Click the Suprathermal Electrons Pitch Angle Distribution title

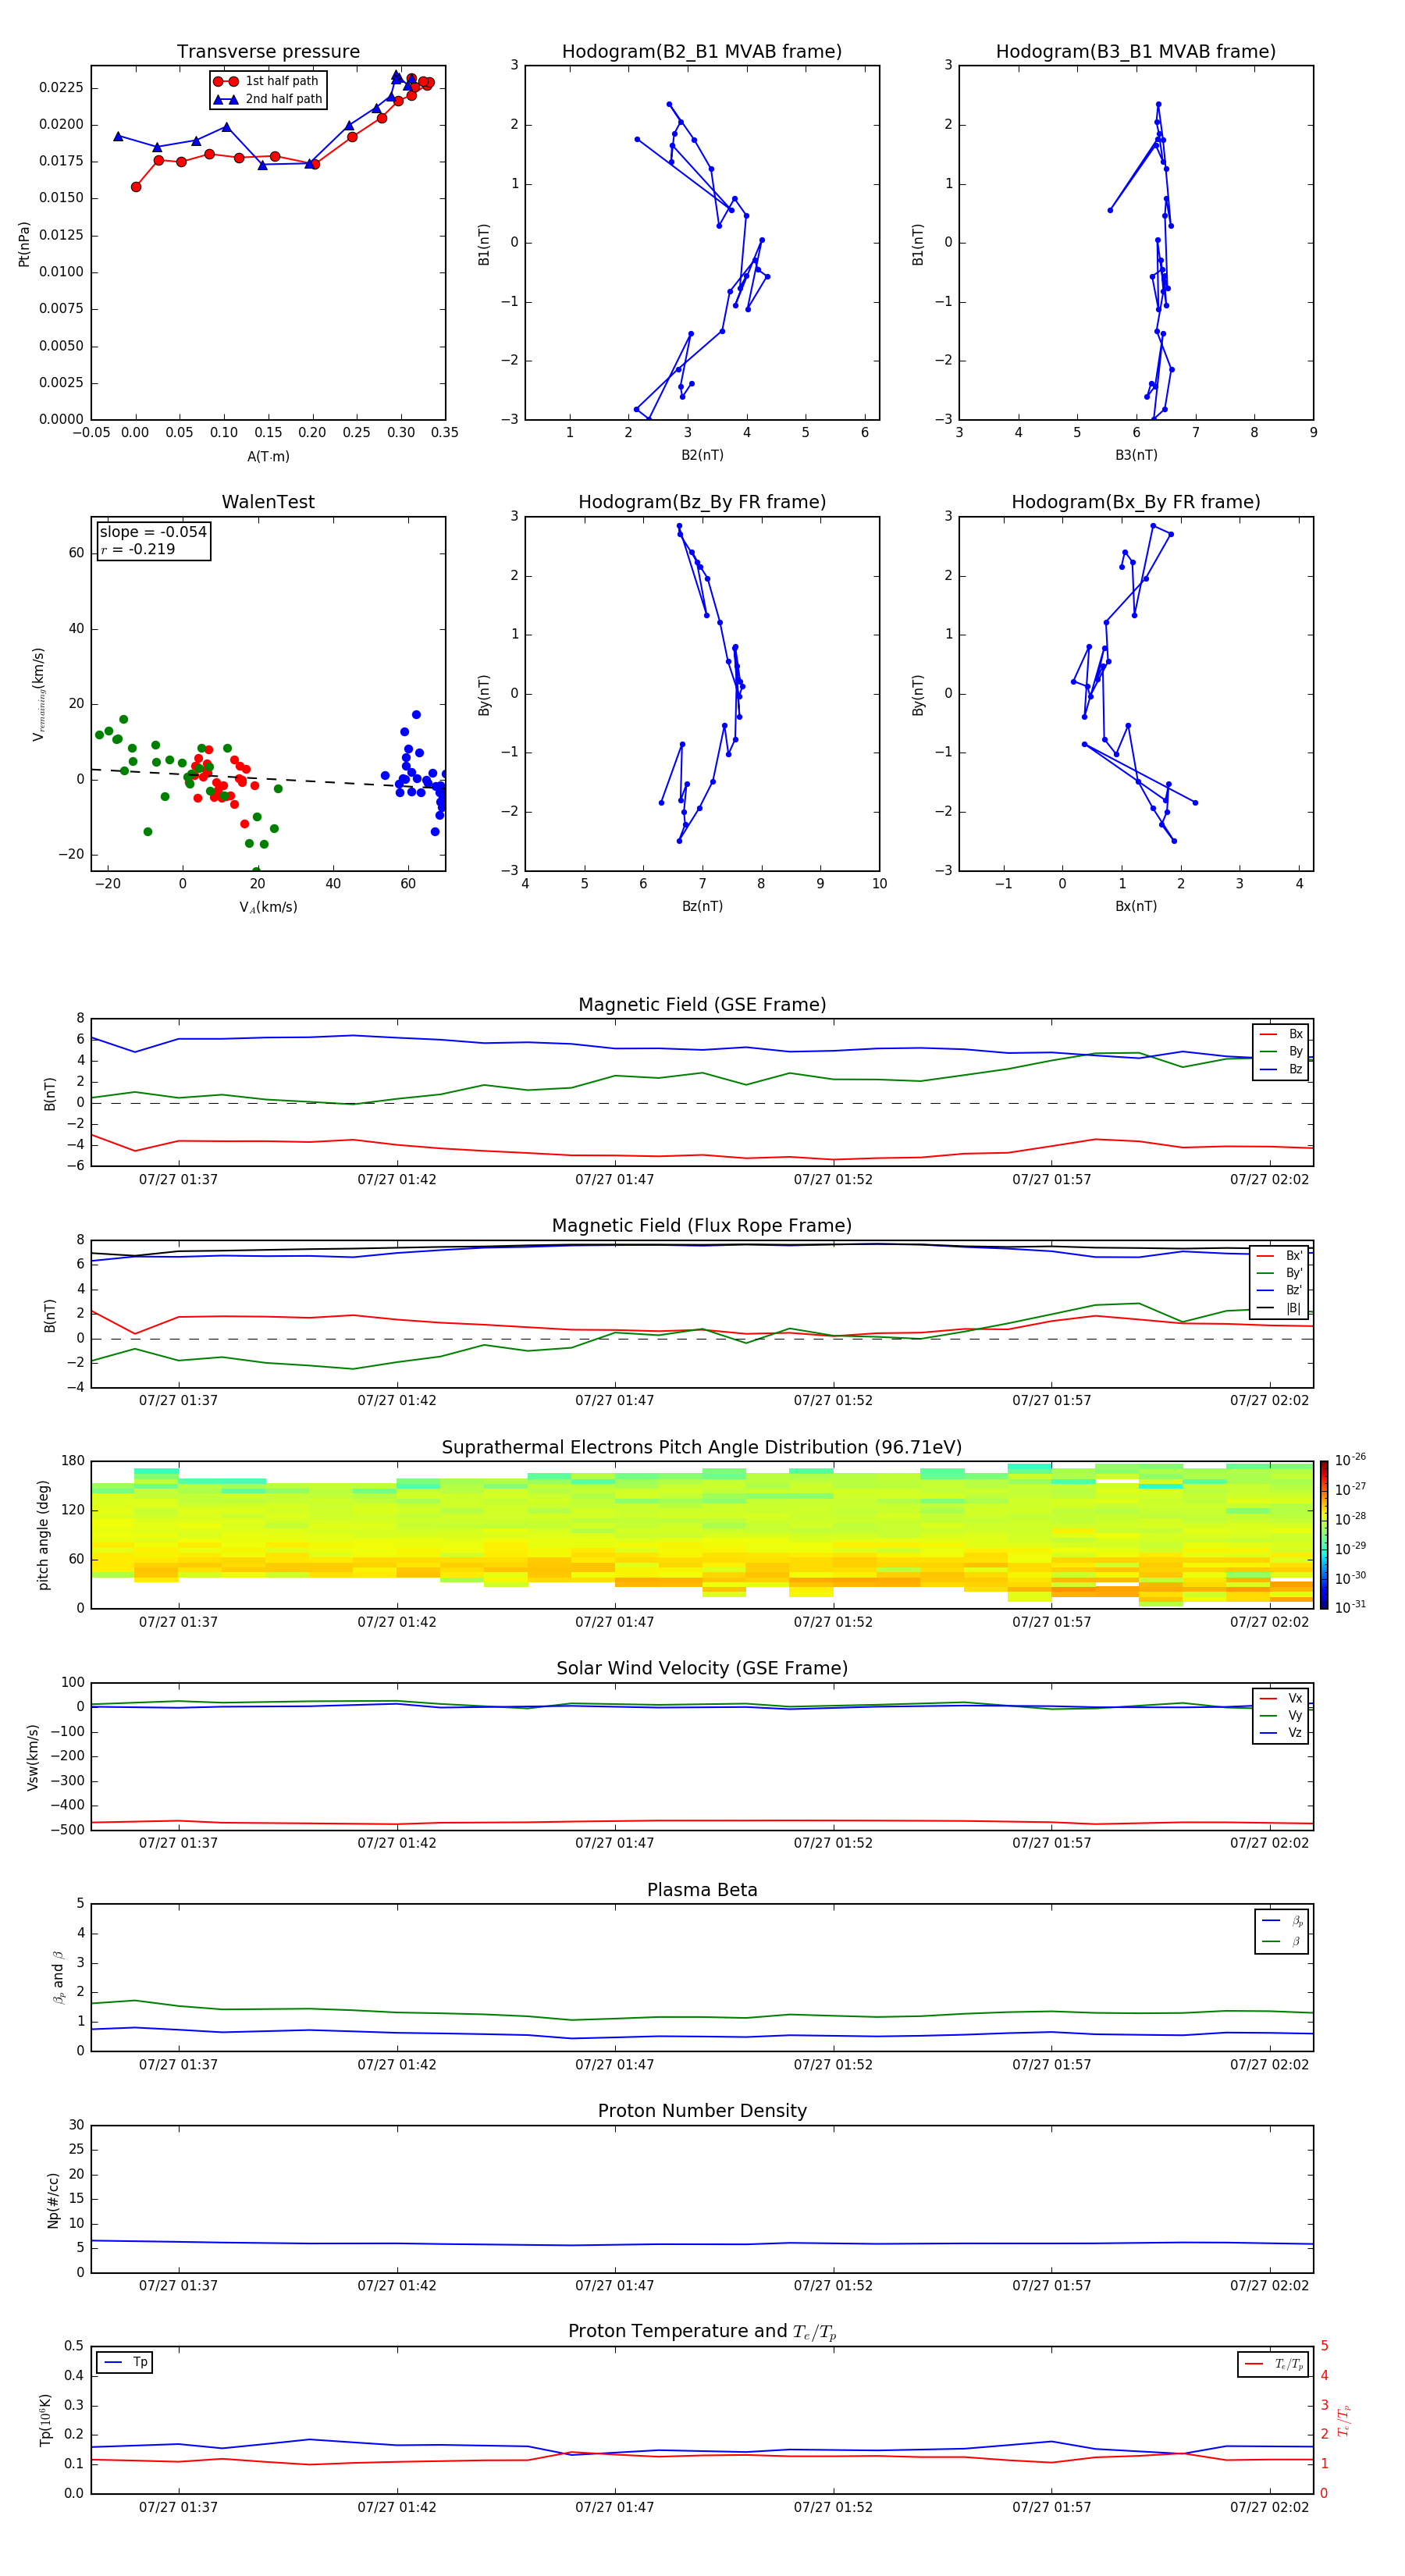(702, 1448)
